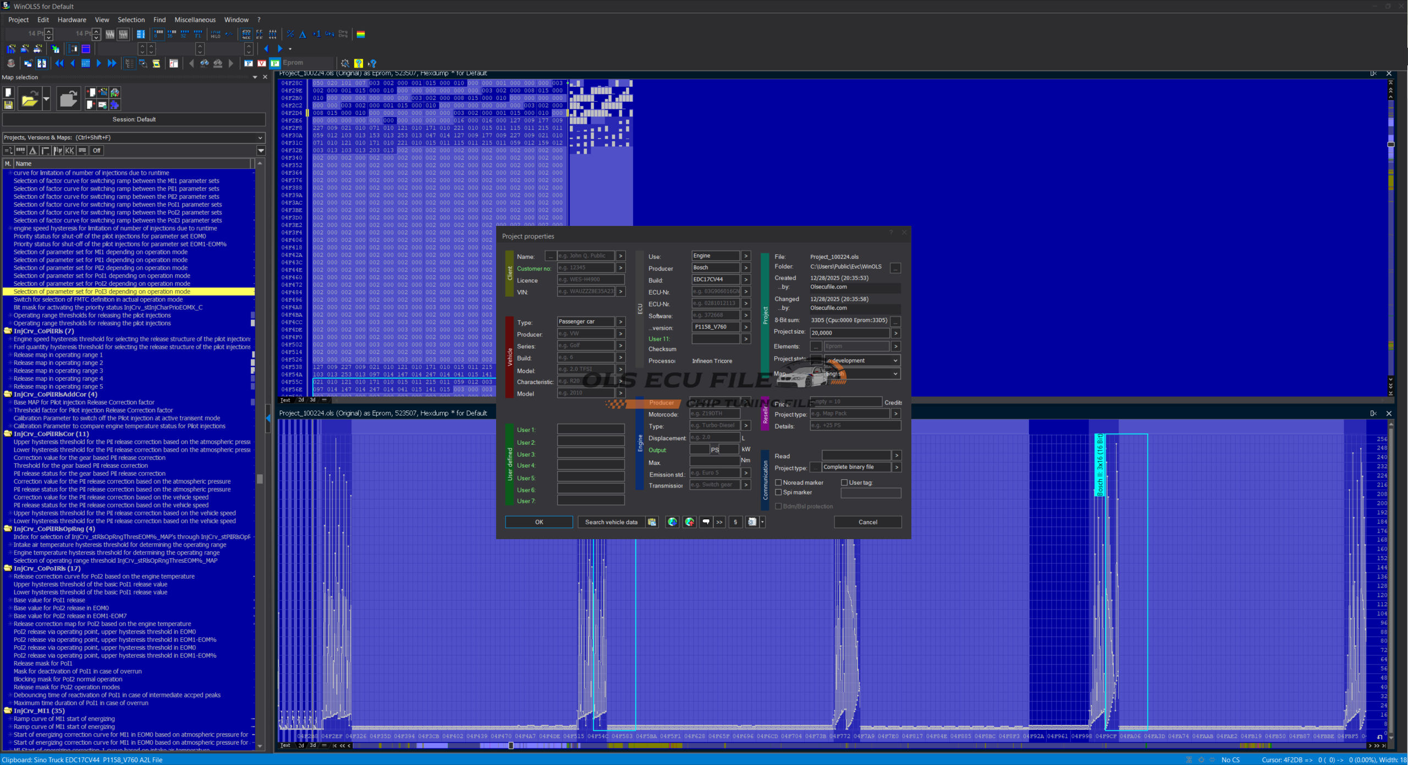
Task: Click the percent difference display icon
Action: click(290, 35)
